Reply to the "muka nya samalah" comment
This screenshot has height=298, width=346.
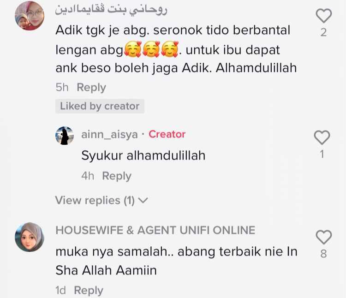89,290
